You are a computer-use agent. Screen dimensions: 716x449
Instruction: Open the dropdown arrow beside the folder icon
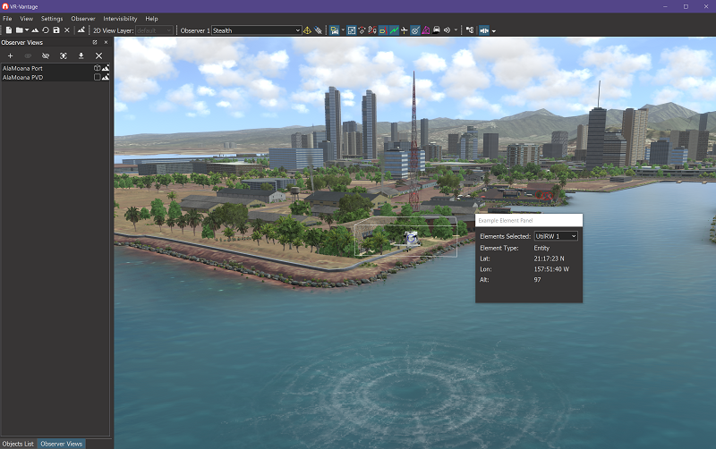(x=27, y=30)
